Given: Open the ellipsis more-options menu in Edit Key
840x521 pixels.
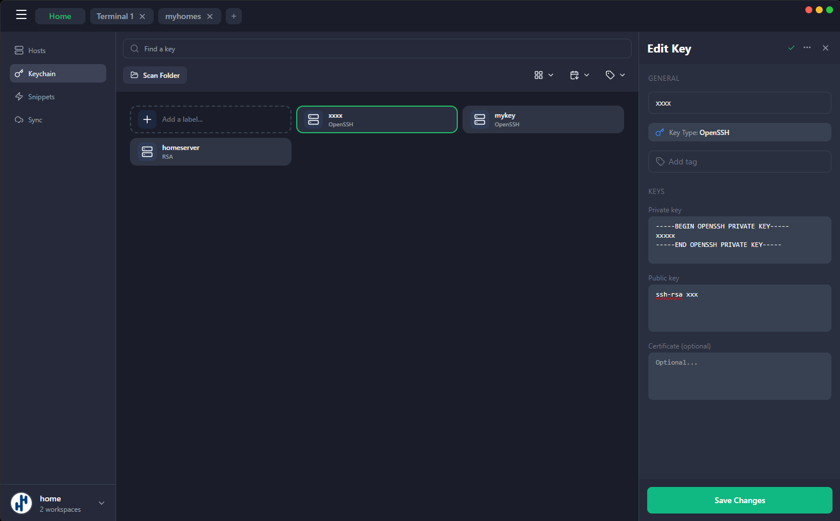Looking at the screenshot, I should pyautogui.click(x=807, y=48).
